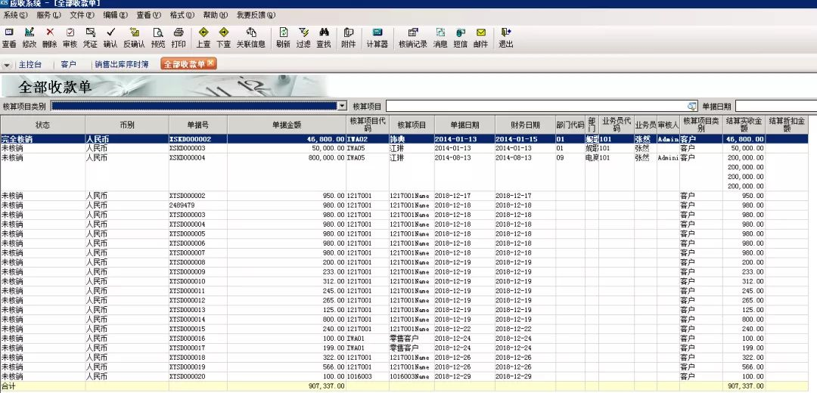Click the 单据金额 column header

point(287,125)
